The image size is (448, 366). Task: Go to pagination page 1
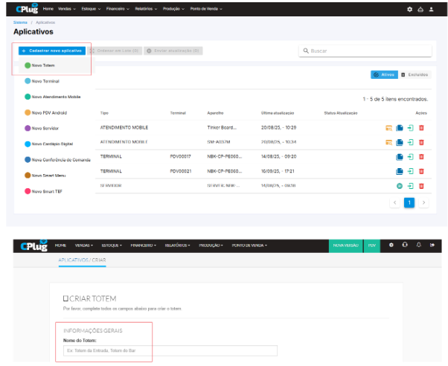point(409,202)
